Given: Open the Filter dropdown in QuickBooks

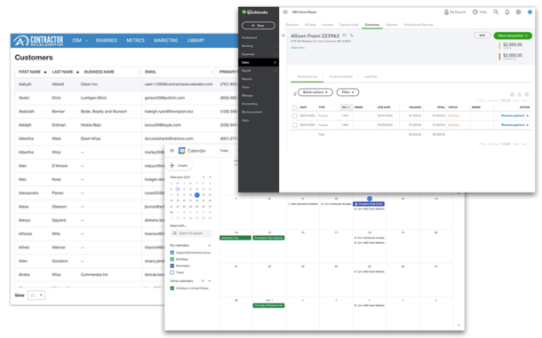Looking at the screenshot, I should 347,92.
